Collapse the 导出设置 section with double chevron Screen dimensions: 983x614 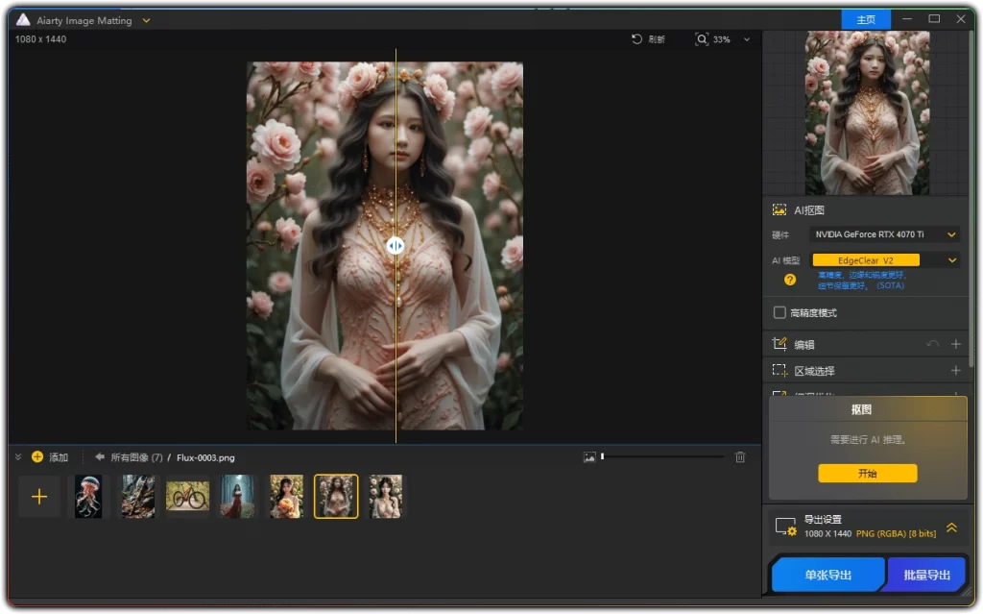(951, 527)
